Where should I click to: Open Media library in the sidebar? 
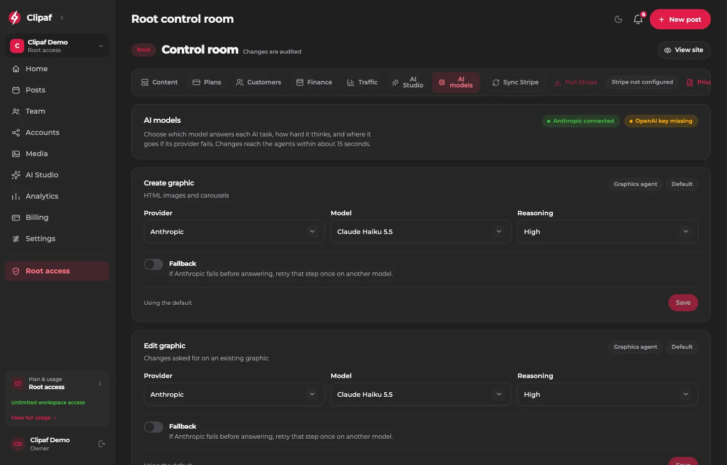57,154
